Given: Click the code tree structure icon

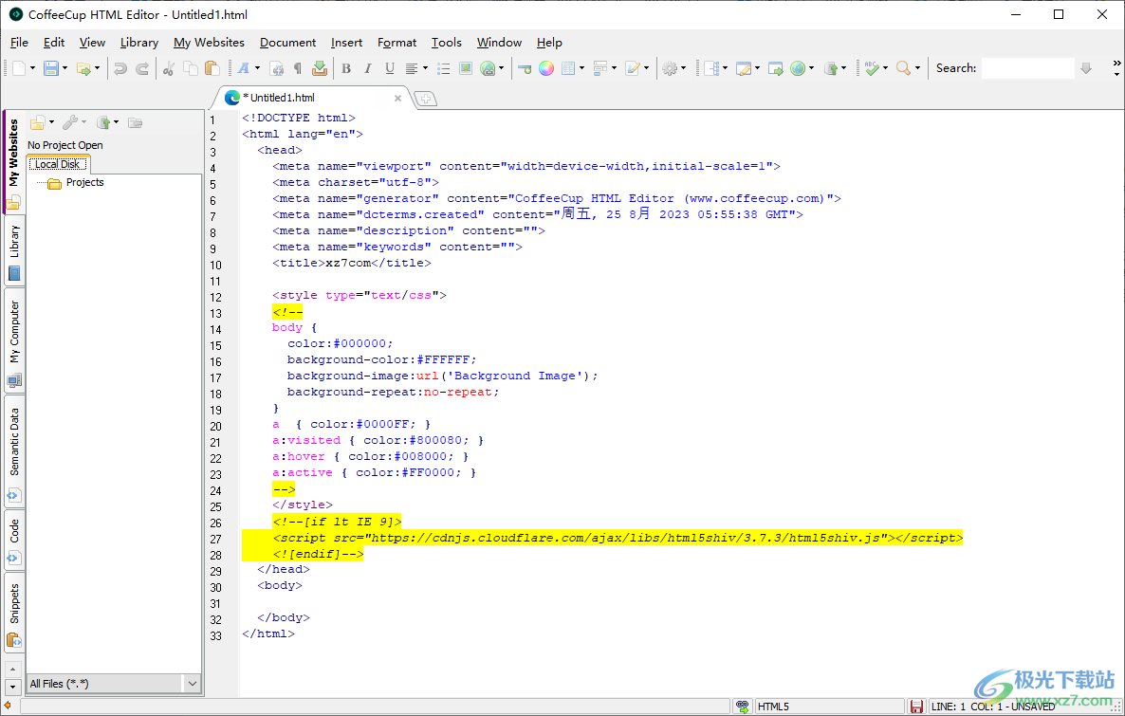Looking at the screenshot, I should point(711,68).
